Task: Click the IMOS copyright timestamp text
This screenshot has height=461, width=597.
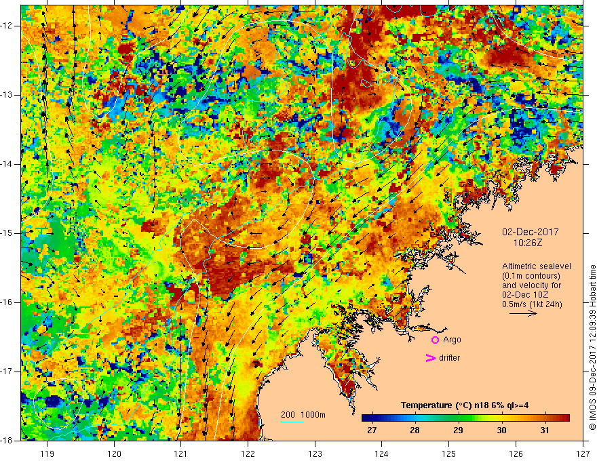Action: click(x=592, y=347)
